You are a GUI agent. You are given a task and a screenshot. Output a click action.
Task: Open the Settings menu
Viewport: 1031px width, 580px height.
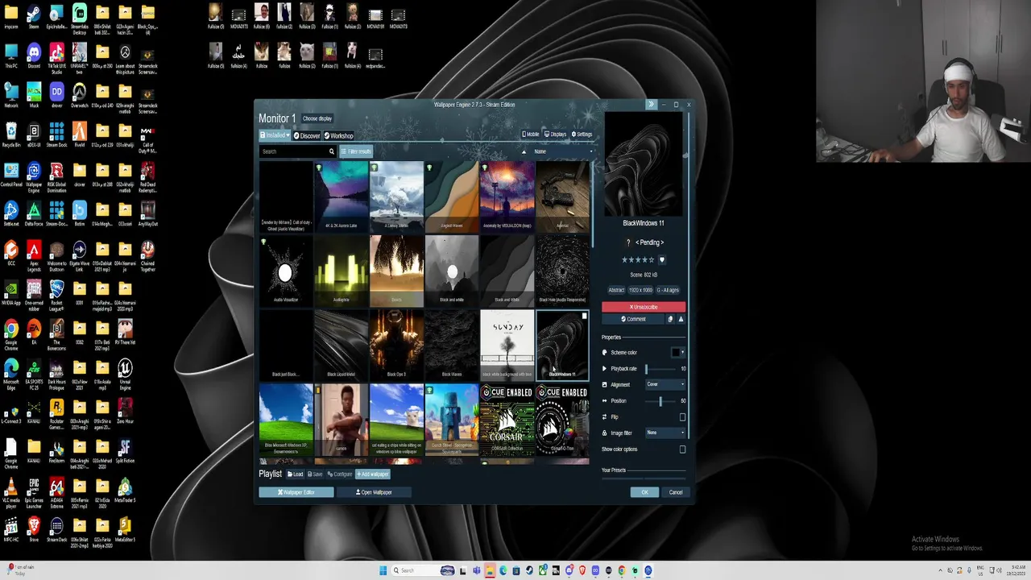pos(582,135)
